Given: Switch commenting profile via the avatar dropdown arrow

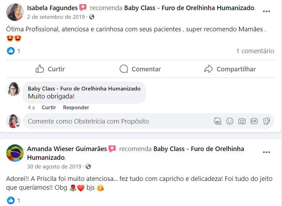Looking at the screenshot, I should [18, 126].
